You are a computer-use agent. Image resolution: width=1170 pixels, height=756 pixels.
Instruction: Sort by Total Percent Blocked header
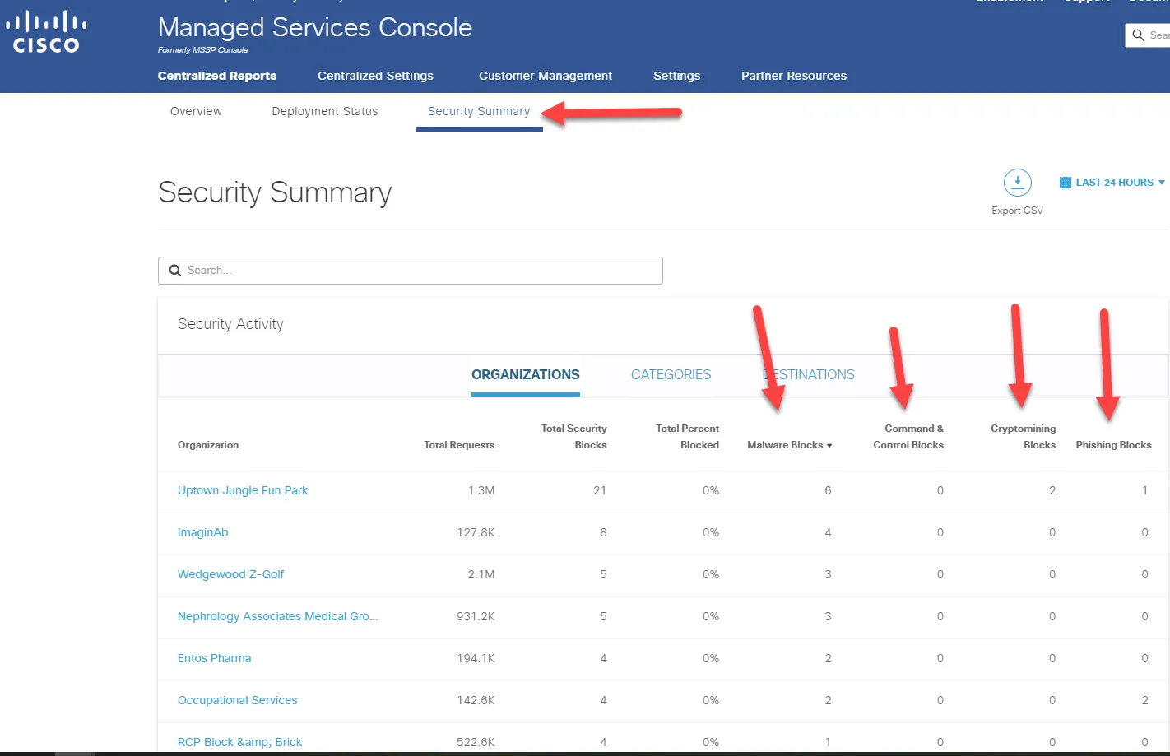[687, 437]
